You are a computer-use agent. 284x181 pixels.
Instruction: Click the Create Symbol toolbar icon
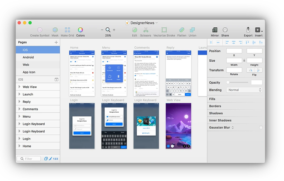pyautogui.click(x=40, y=30)
